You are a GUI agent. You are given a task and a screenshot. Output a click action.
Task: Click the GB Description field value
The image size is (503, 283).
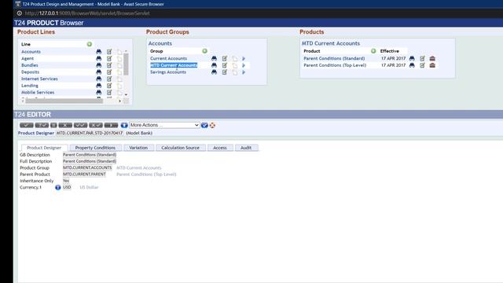point(90,155)
